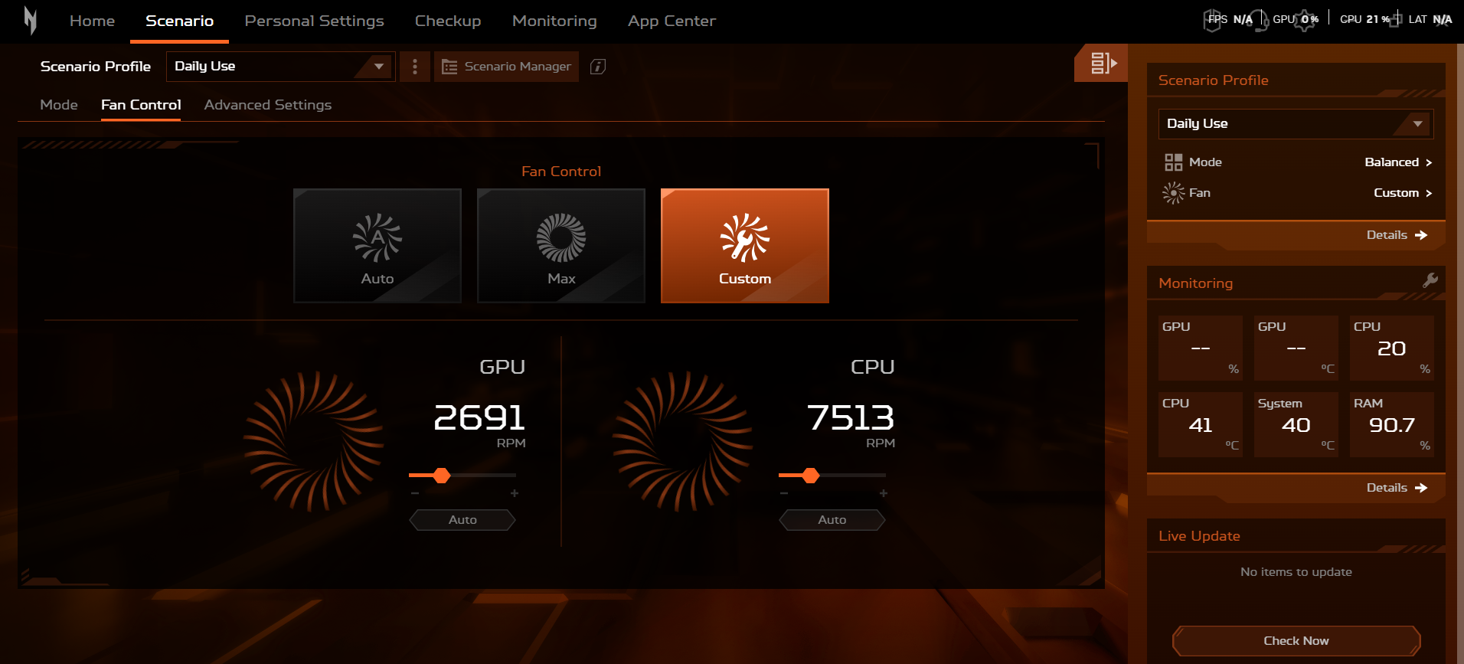Click the plus icon under GPU slider
The image size is (1464, 664).
point(515,493)
